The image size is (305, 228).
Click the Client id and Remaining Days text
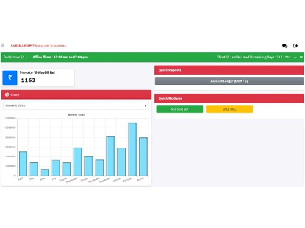(x=249, y=57)
